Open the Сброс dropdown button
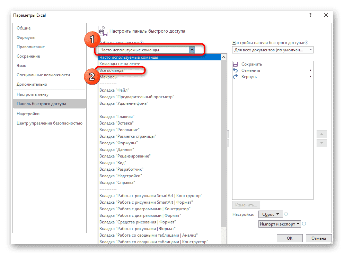Image resolution: width=344 pixels, height=255 pixels. tap(271, 214)
